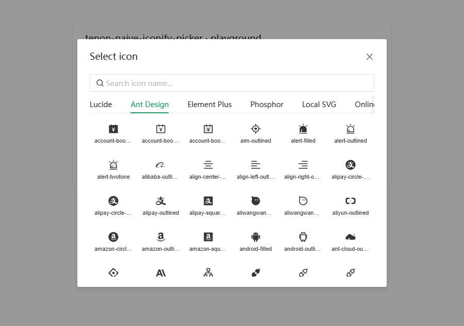The image size is (464, 326).
Task: Pick the amazon-square icon
Action: [208, 237]
